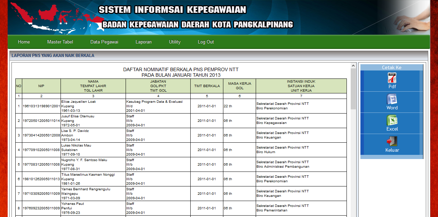Click the report scrollbar up arrow
The image size is (438, 217).
pos(353,66)
